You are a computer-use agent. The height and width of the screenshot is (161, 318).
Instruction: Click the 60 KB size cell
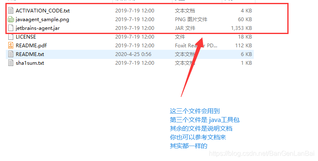pyautogui.click(x=245, y=20)
